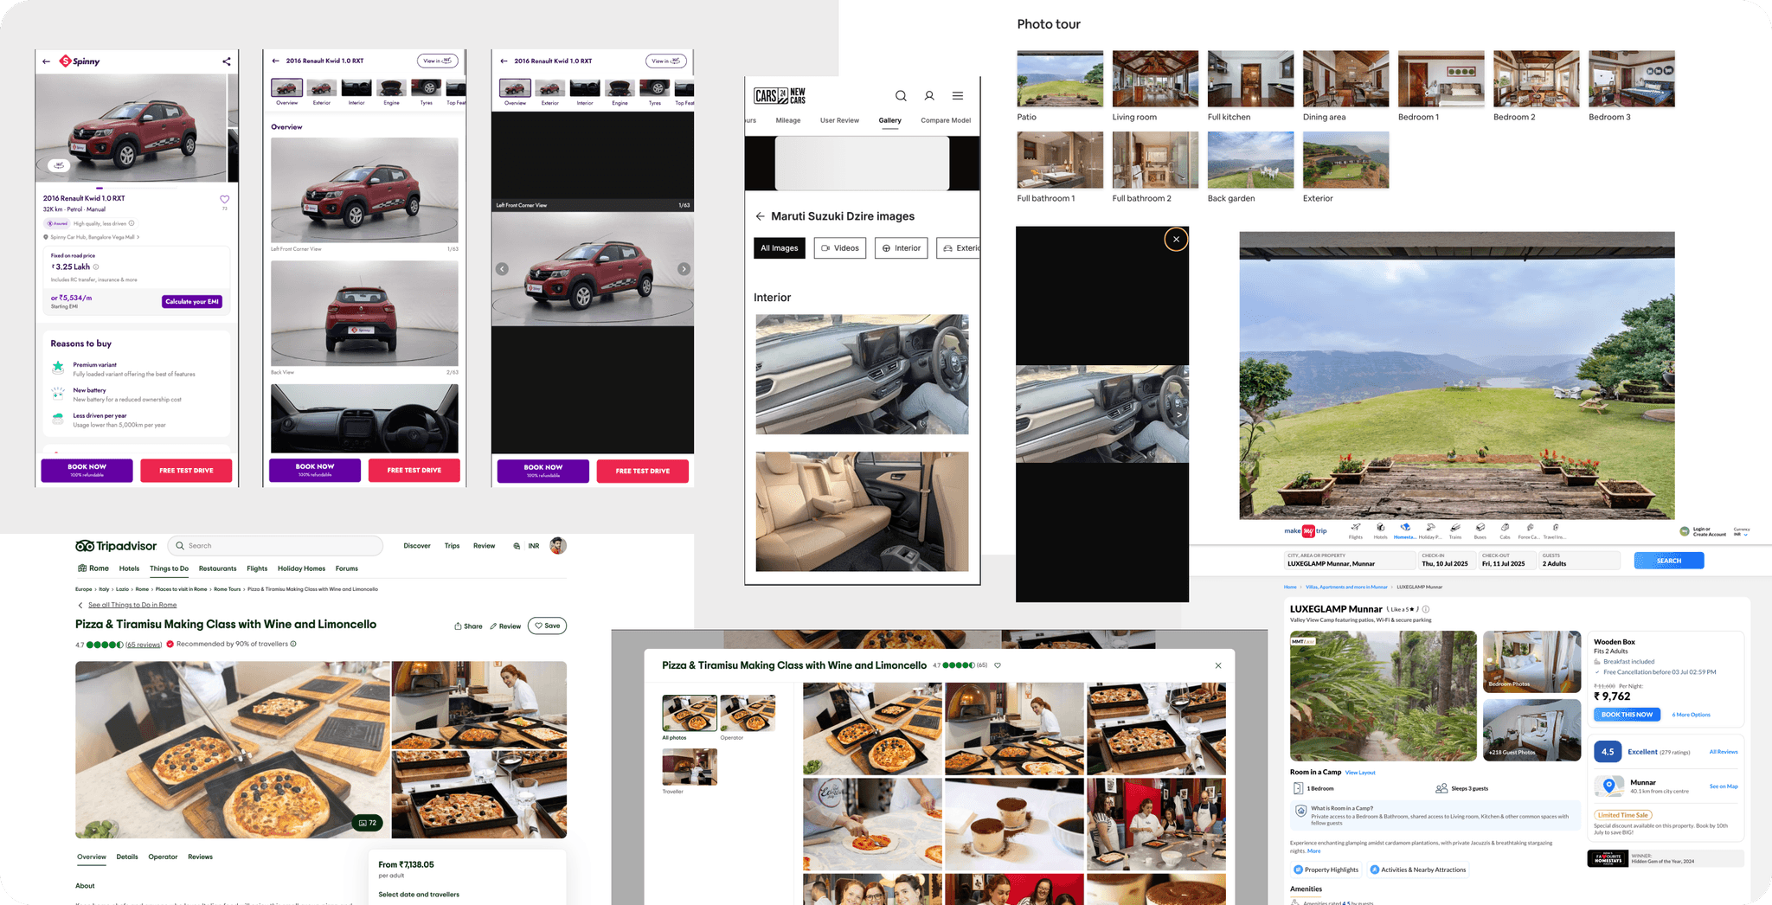
Task: Click Calculate your EMI button
Action: tap(192, 302)
